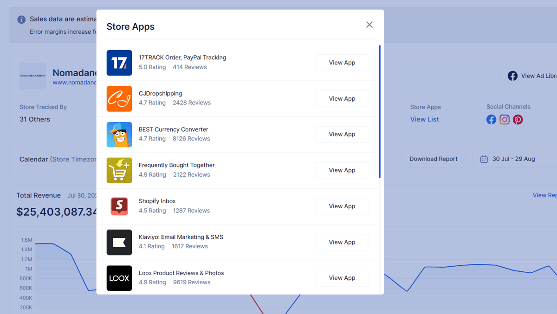View App for Loox Product Reviews
Viewport: 557px width, 314px height.
click(342, 278)
